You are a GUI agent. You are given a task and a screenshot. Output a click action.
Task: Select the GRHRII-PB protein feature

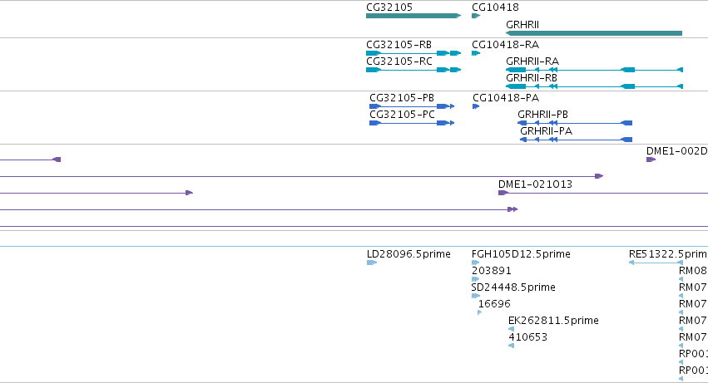click(x=575, y=123)
